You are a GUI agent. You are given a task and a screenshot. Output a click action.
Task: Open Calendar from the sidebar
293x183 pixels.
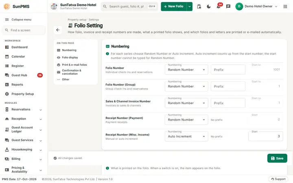(24, 57)
